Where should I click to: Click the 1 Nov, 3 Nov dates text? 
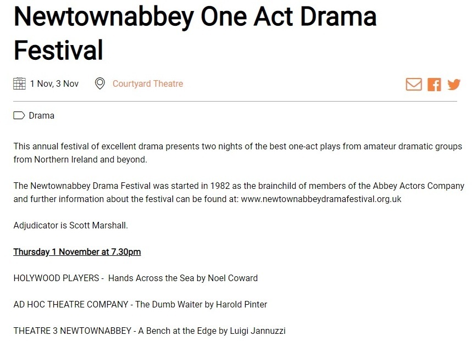coord(54,83)
